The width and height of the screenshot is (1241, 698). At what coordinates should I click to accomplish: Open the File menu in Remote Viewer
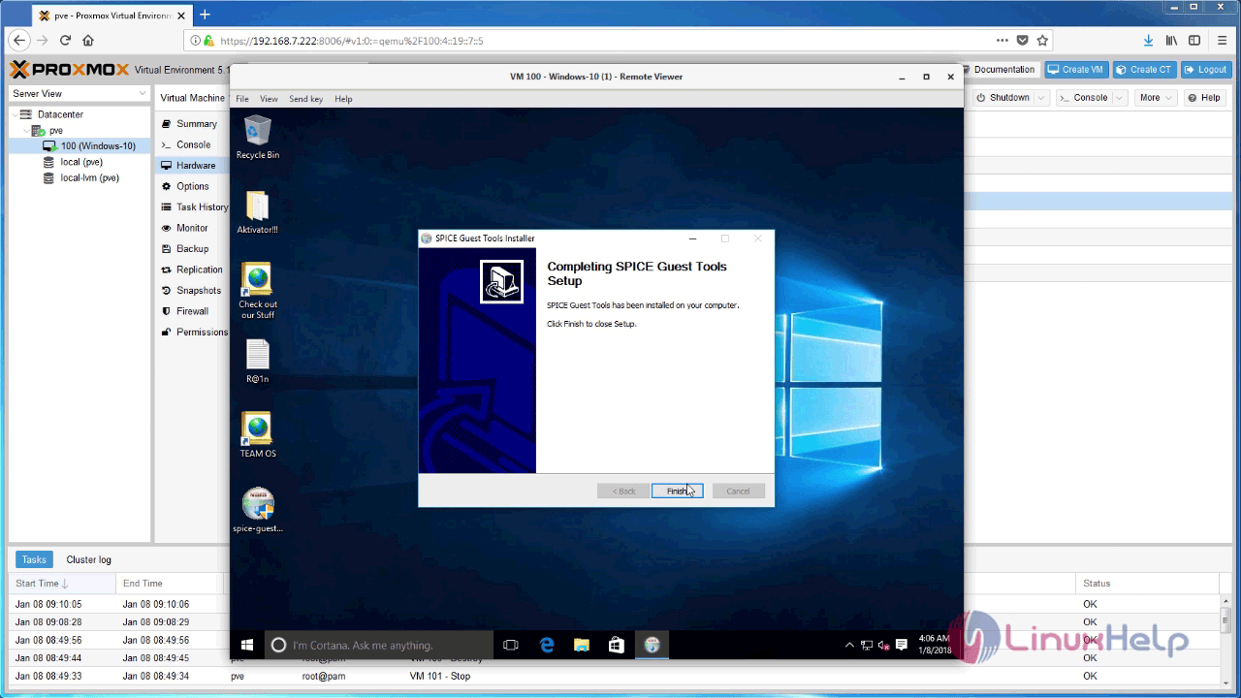point(242,99)
